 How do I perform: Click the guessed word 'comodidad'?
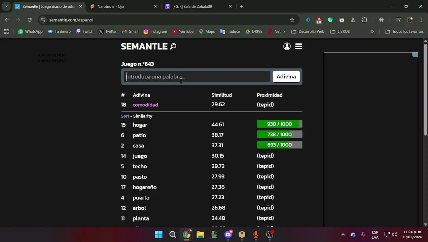coord(145,105)
